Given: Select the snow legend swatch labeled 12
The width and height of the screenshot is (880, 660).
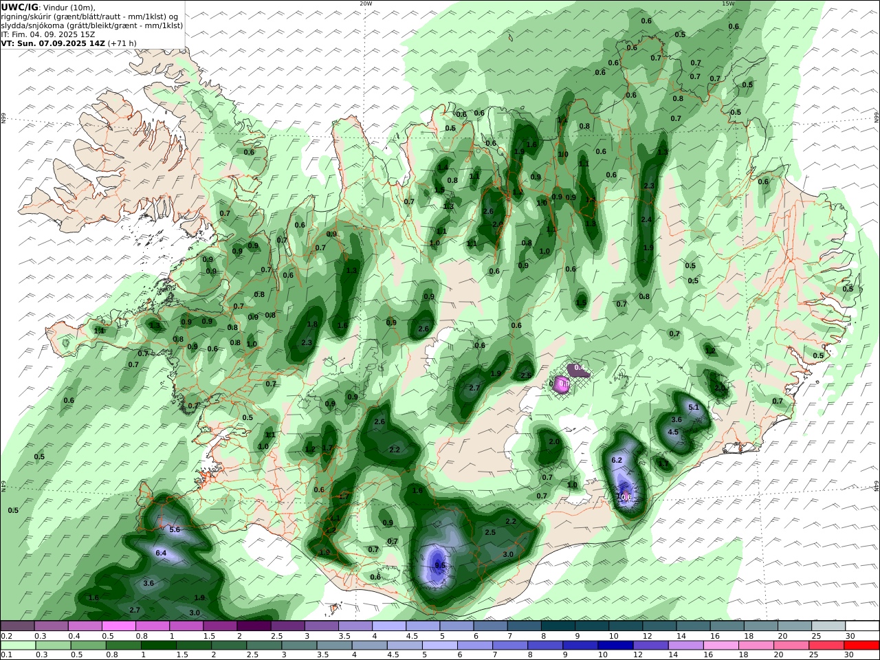Looking at the screenshot, I should click(659, 626).
